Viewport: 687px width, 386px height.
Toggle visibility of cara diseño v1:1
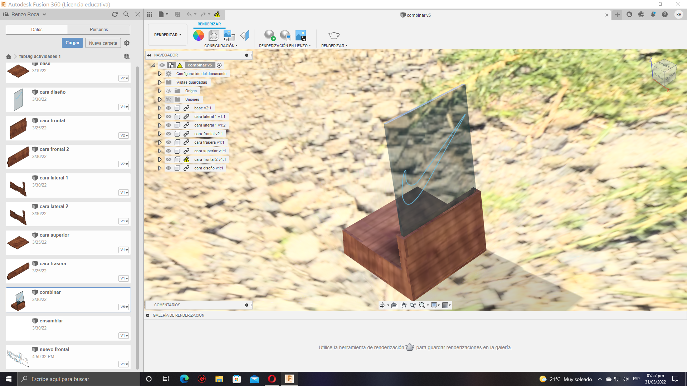pyautogui.click(x=169, y=168)
